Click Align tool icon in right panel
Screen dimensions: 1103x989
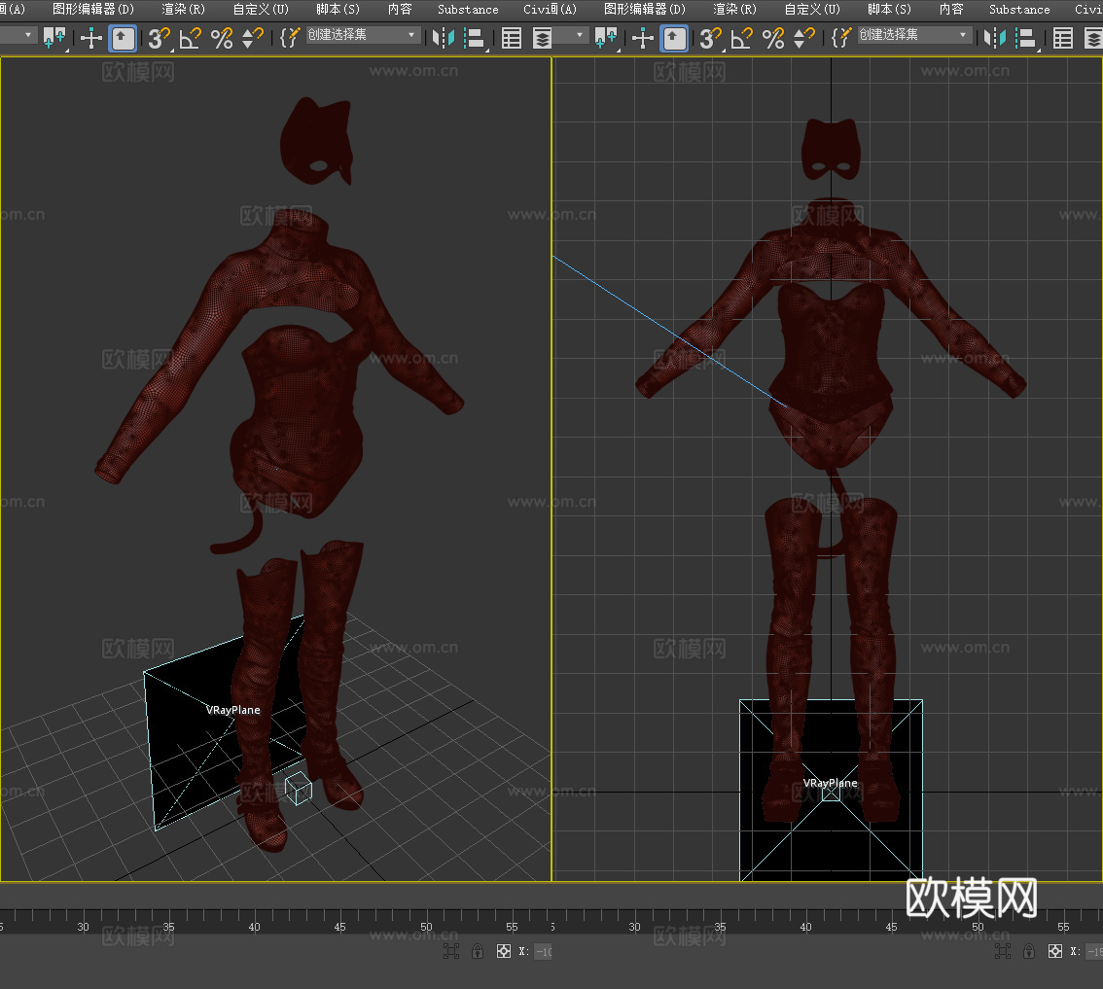pyautogui.click(x=1026, y=38)
